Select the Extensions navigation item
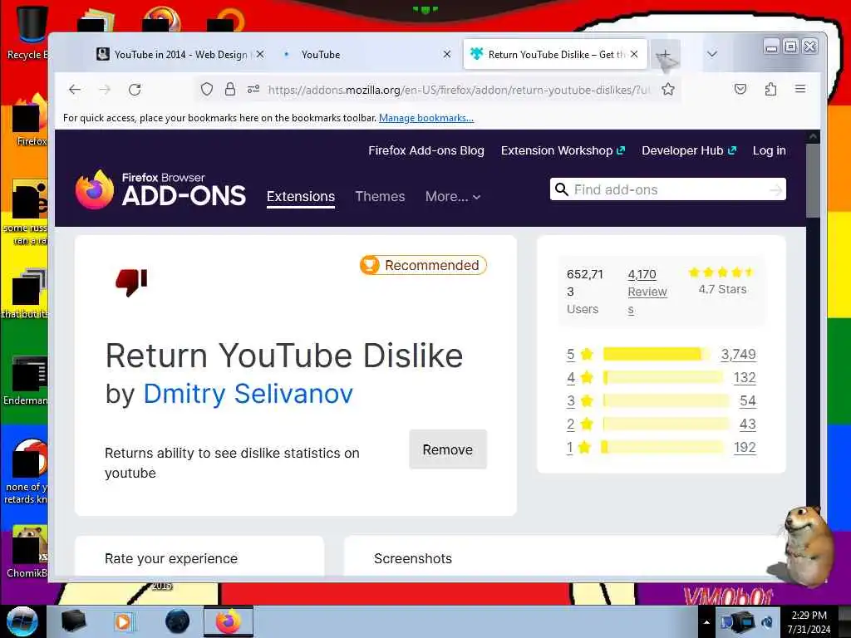851x638 pixels. pyautogui.click(x=301, y=196)
